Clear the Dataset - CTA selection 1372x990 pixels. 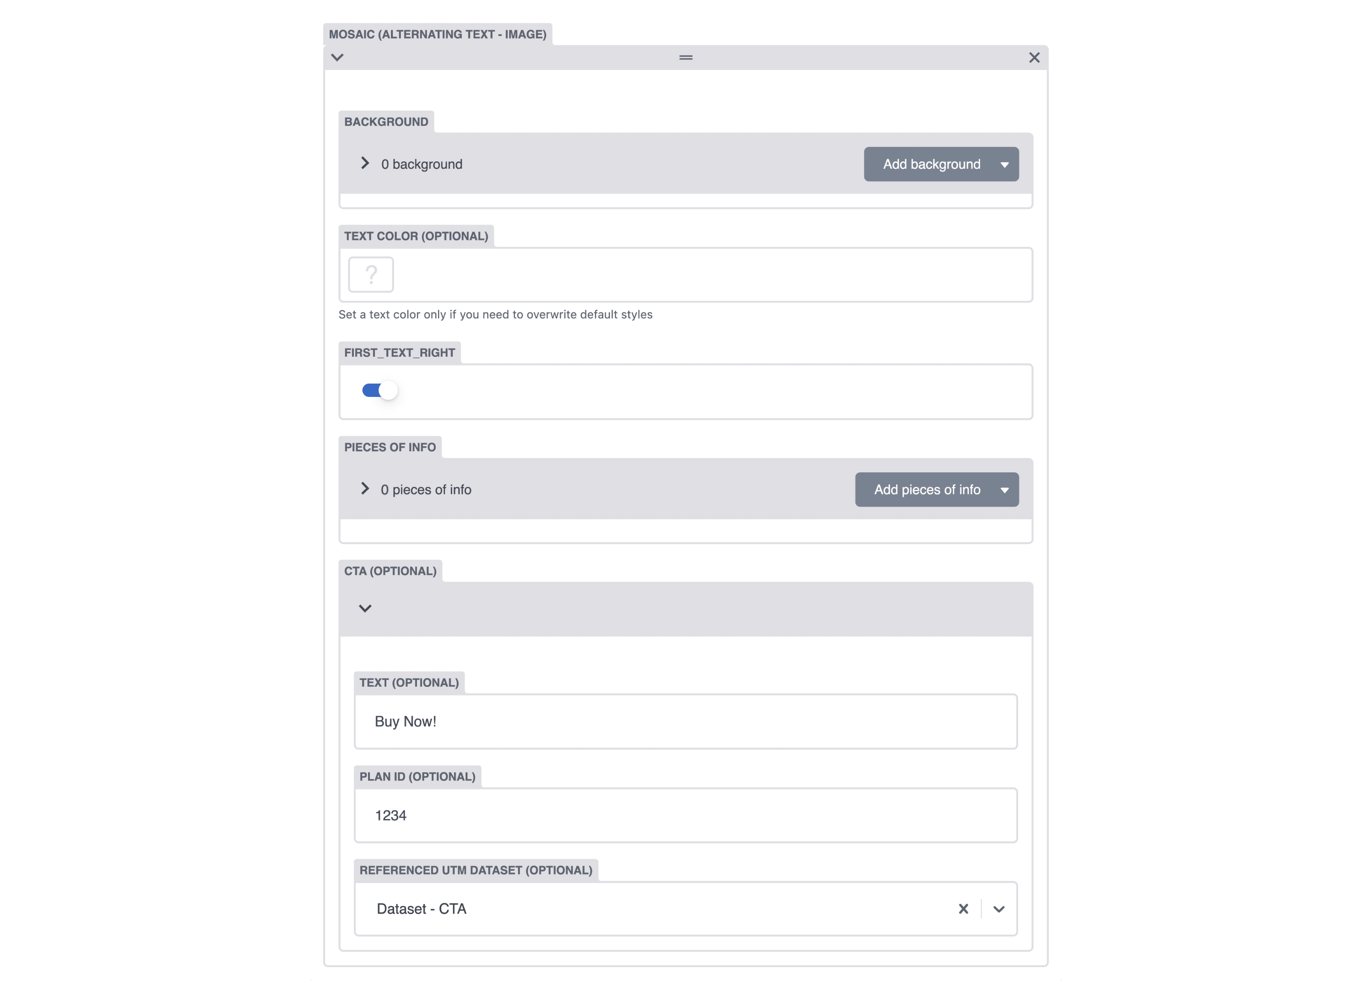[963, 909]
